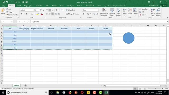Click Windows Start button
The height and width of the screenshot is (95, 169).
(3, 93)
